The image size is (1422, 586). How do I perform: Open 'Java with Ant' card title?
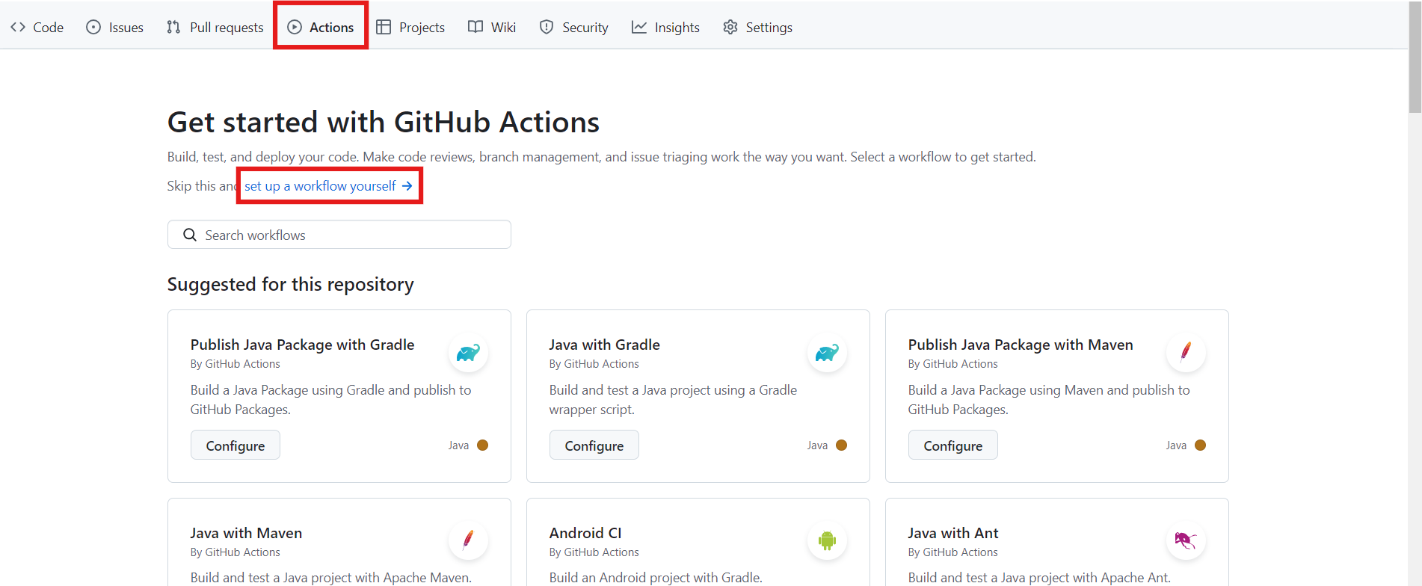point(953,533)
